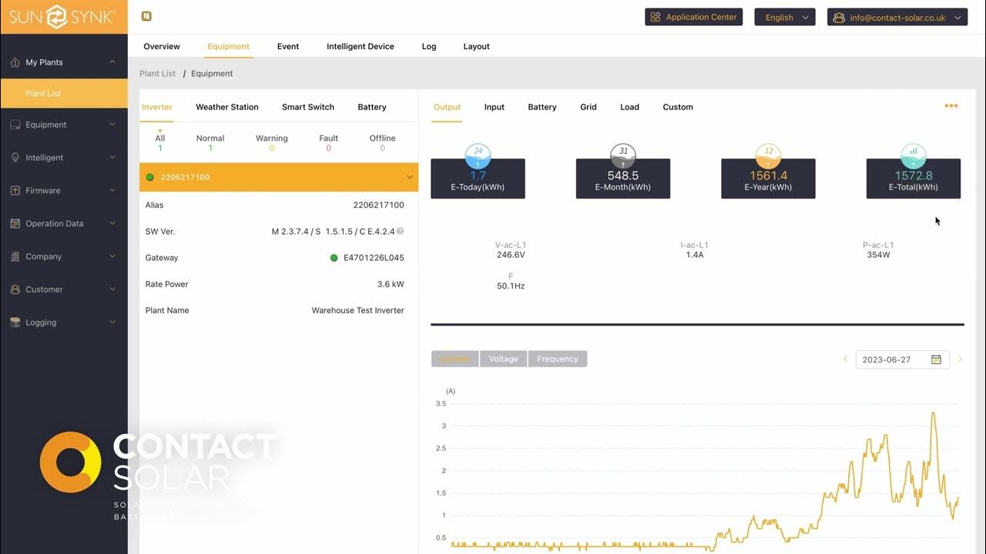Click the Application Center grid icon
The height and width of the screenshot is (554, 986).
click(656, 17)
